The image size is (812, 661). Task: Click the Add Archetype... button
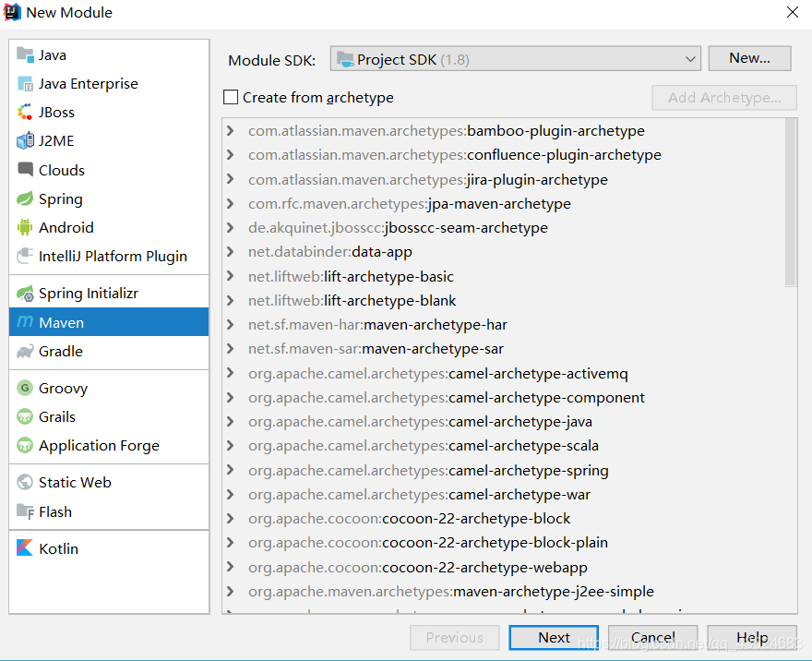(x=724, y=97)
